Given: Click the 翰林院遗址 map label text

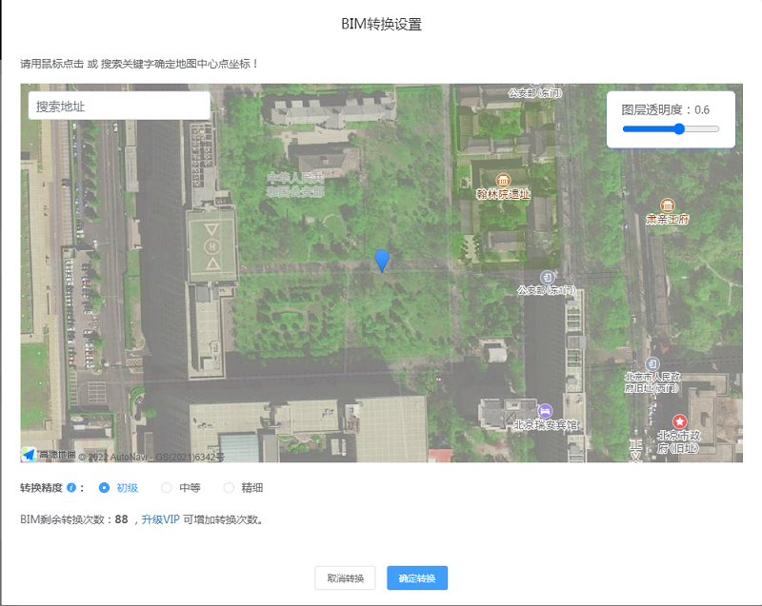Looking at the screenshot, I should pos(503,195).
